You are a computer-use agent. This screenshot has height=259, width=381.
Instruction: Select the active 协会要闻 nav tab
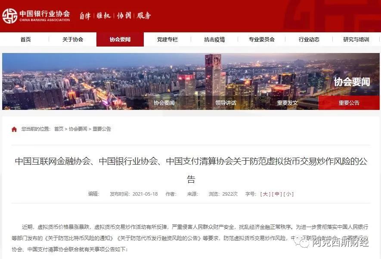pyautogui.click(x=120, y=39)
